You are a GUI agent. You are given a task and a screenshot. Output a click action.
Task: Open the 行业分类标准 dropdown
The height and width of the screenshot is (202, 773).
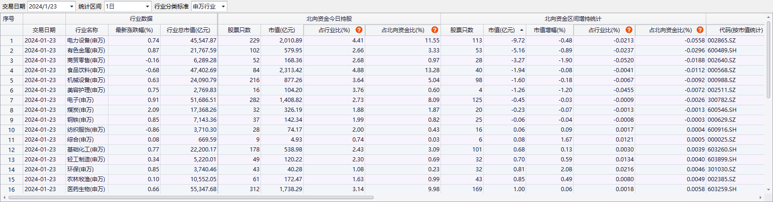point(223,7)
